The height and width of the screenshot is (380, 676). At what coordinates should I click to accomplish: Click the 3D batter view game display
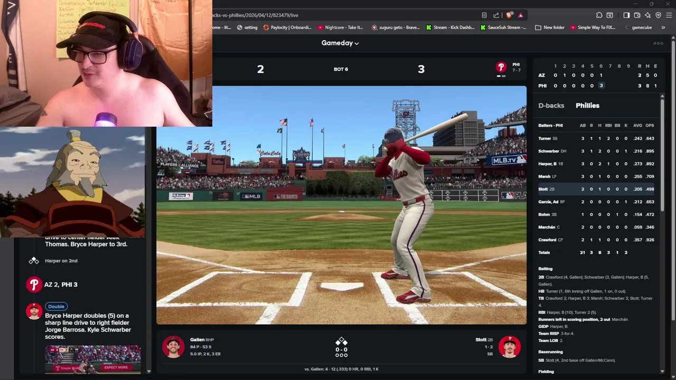pos(341,205)
